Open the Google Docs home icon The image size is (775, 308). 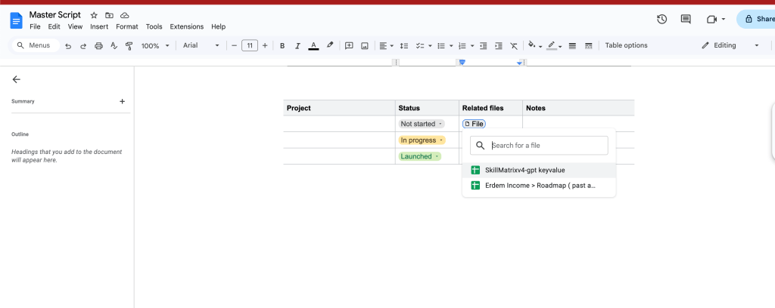17,20
